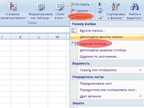Image resolution: width=144 pixels, height=108 pixels.
Task: Open the Вставить dropdown arrow
Action: (92, 4)
